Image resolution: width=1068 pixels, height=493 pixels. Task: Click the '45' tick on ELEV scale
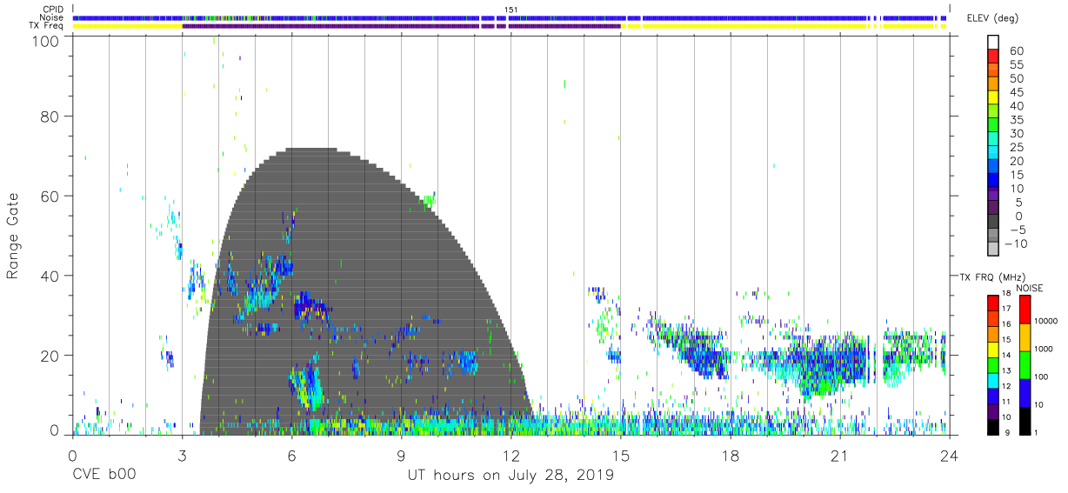pos(1016,92)
